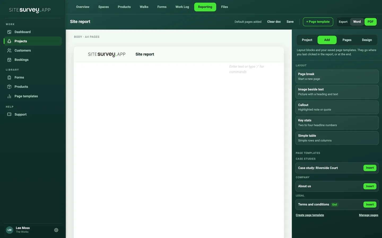Click the Site report title in page header

tap(145, 54)
